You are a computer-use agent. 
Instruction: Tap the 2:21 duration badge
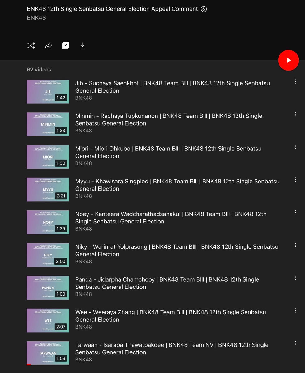pyautogui.click(x=61, y=196)
